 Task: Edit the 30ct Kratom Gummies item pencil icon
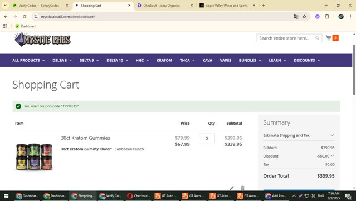click(232, 188)
